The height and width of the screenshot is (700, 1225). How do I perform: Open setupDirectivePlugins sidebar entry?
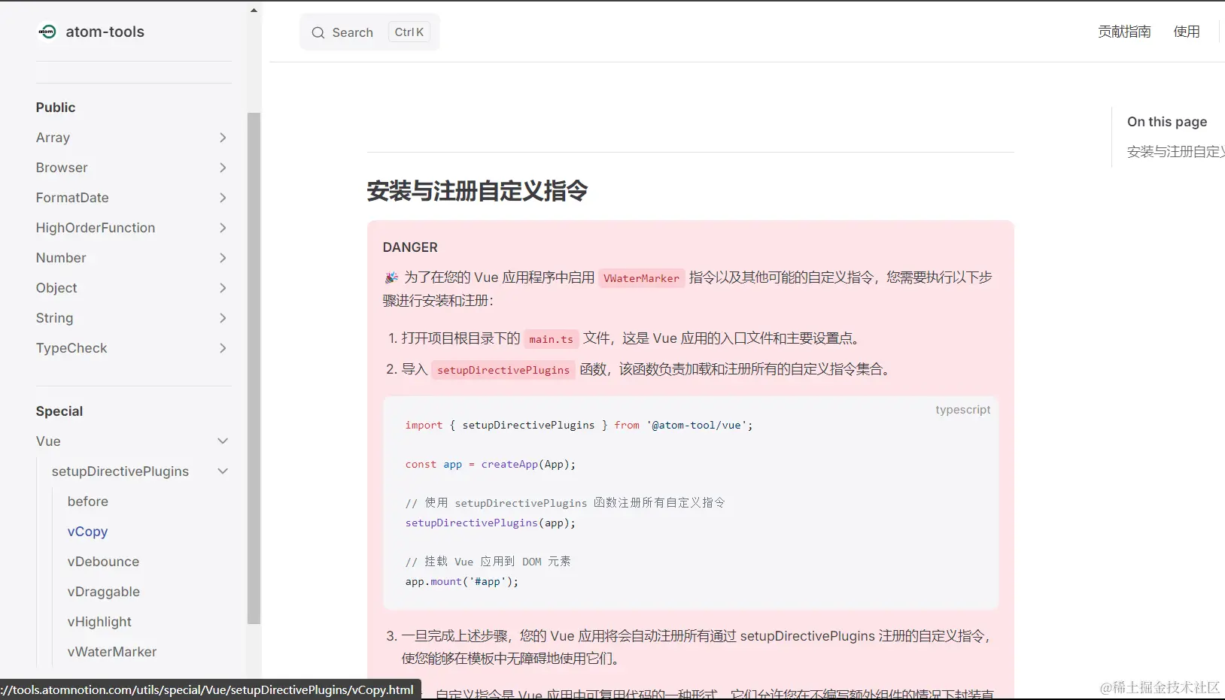(120, 471)
